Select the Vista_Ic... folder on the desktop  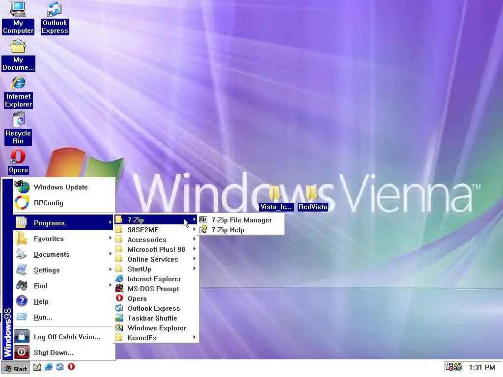pyautogui.click(x=276, y=198)
